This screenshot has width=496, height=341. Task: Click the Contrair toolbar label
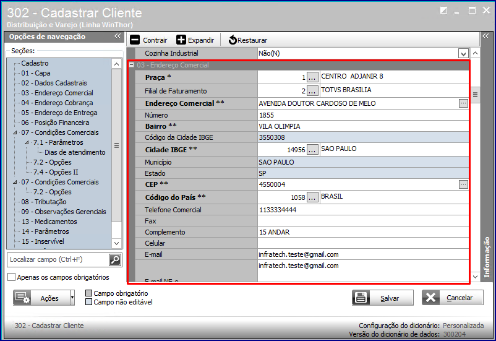pyautogui.click(x=155, y=40)
